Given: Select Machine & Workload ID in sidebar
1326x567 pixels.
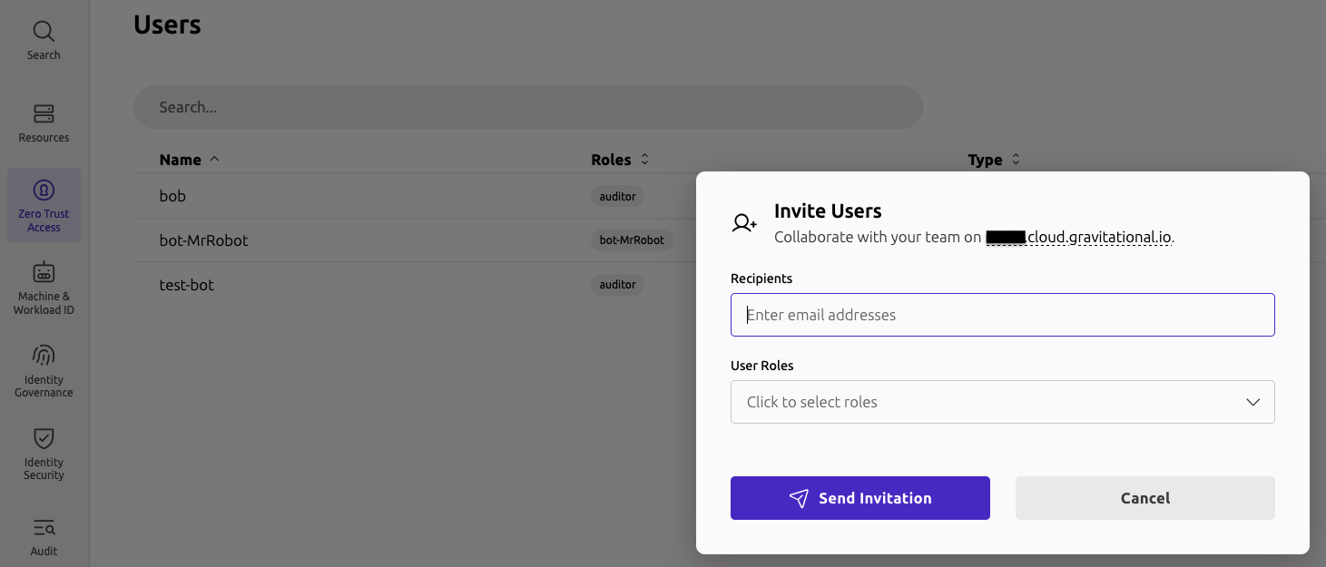Looking at the screenshot, I should (x=43, y=286).
